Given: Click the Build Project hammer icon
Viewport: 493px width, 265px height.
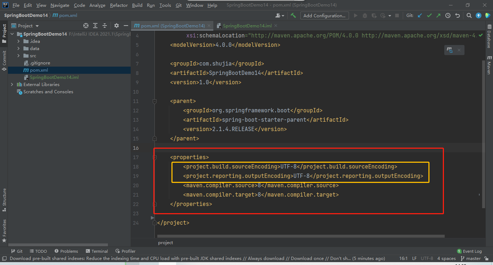Looking at the screenshot, I should point(293,15).
